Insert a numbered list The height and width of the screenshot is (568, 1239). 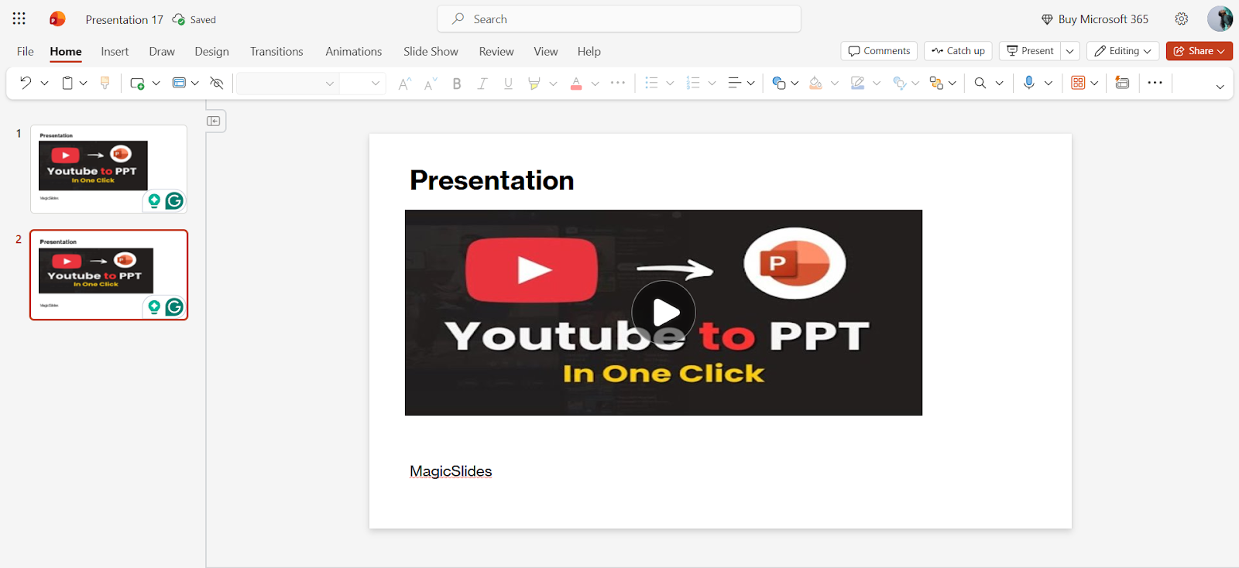[x=693, y=83]
